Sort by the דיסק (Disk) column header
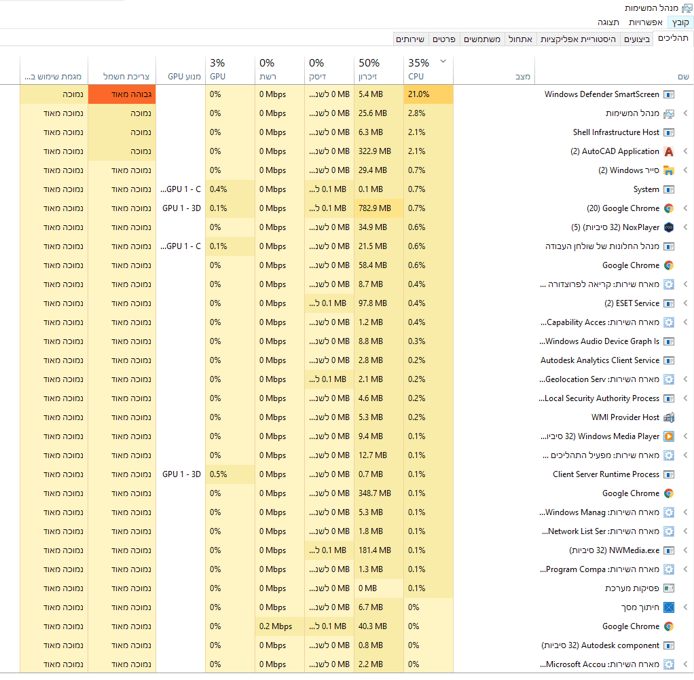 [329, 69]
